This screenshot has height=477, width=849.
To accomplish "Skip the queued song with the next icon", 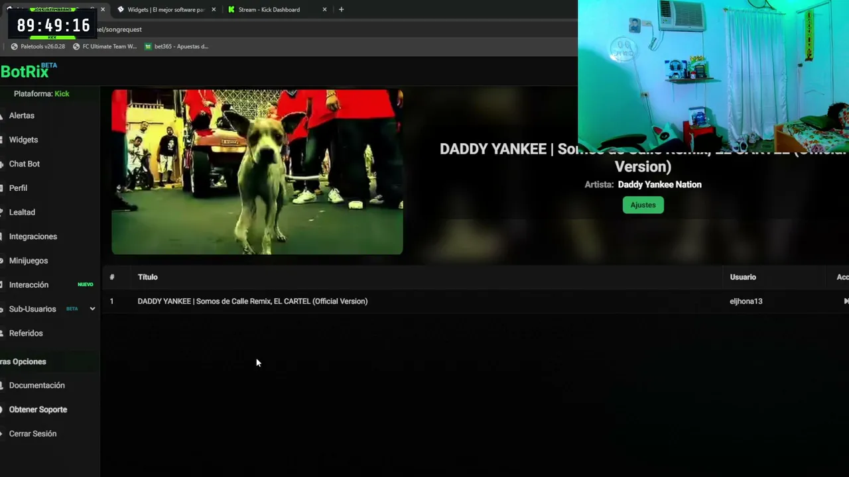I will 846,301.
